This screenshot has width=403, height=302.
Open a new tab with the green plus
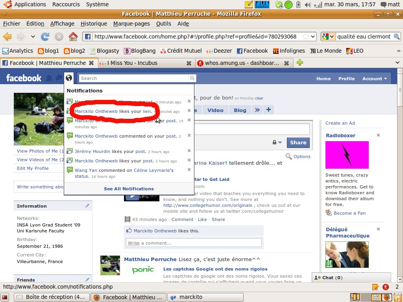pos(299,63)
